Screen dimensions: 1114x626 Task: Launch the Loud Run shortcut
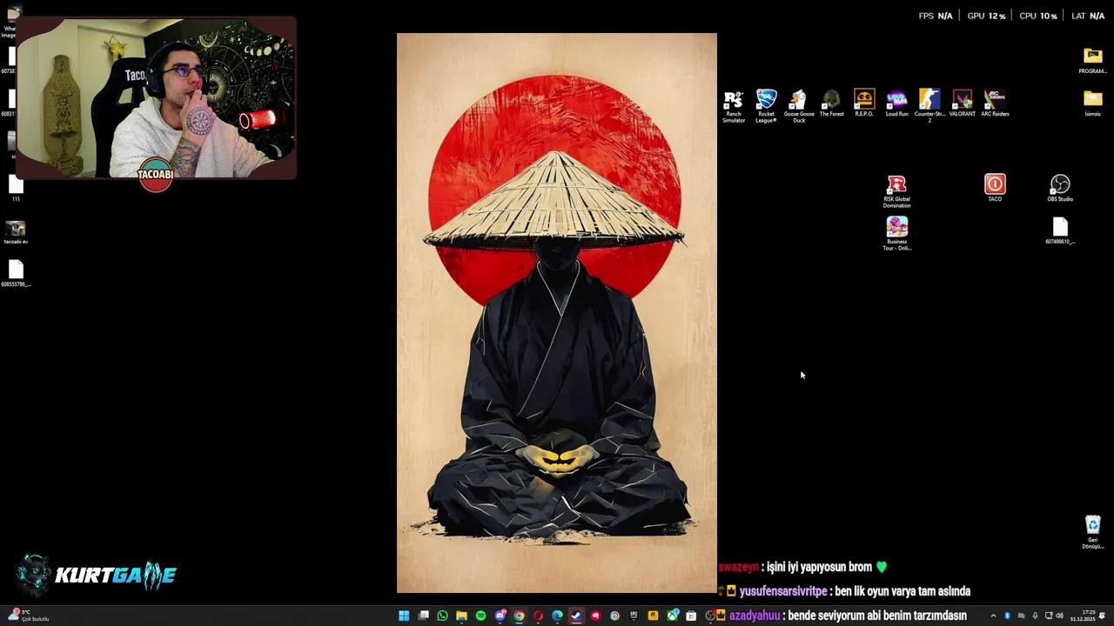[x=896, y=103]
